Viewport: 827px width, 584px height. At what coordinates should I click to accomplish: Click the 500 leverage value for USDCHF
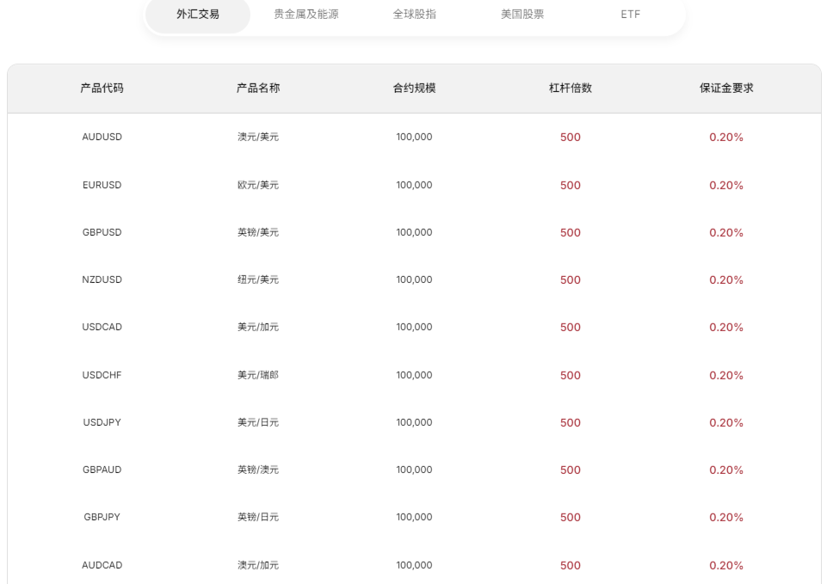pyautogui.click(x=570, y=375)
